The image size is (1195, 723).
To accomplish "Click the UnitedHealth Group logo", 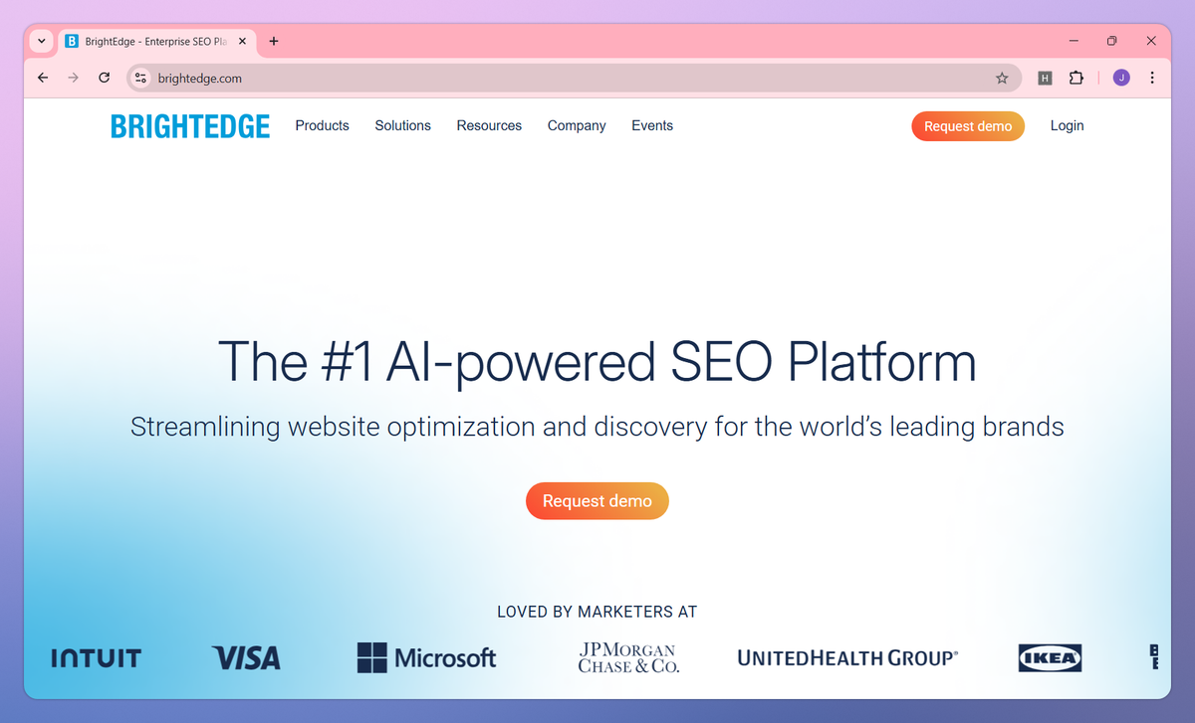I will (847, 657).
